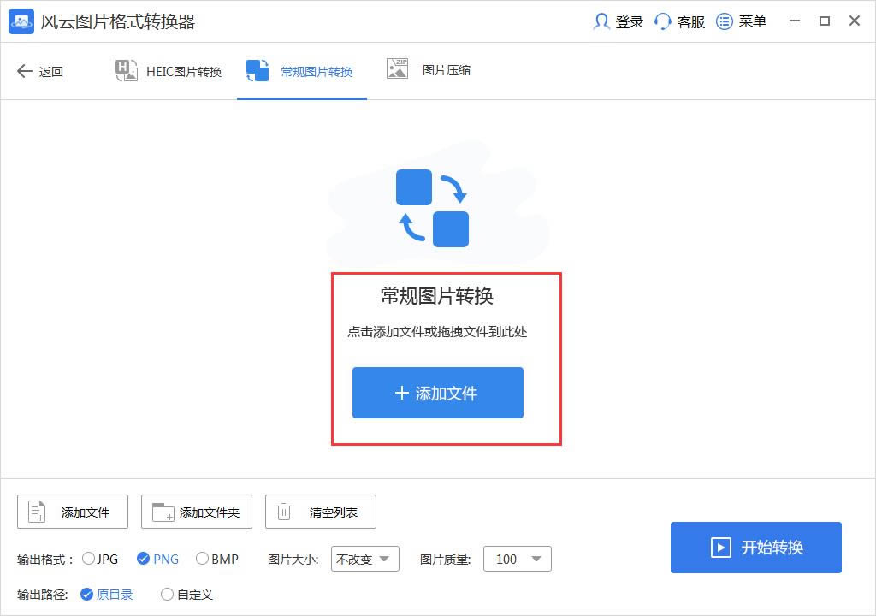Viewport: 876px width, 616px height.
Task: Click the 风云图片格式转换器 window title
Action: click(118, 21)
